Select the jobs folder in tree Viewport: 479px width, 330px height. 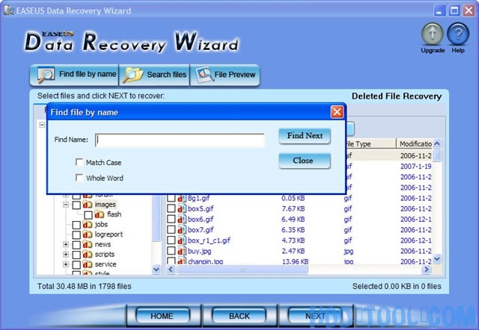click(x=101, y=224)
